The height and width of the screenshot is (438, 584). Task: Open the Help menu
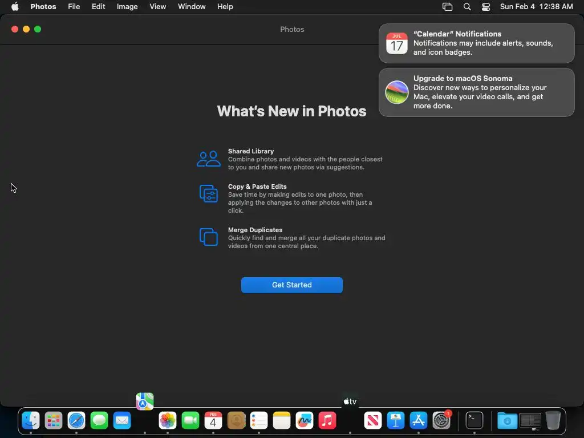pyautogui.click(x=225, y=7)
